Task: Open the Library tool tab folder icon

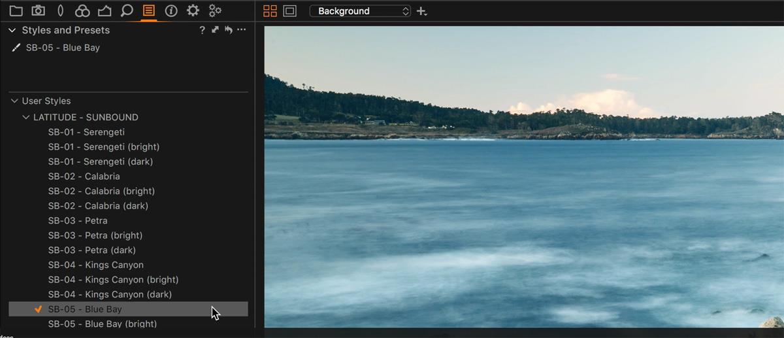Action: 16,10
